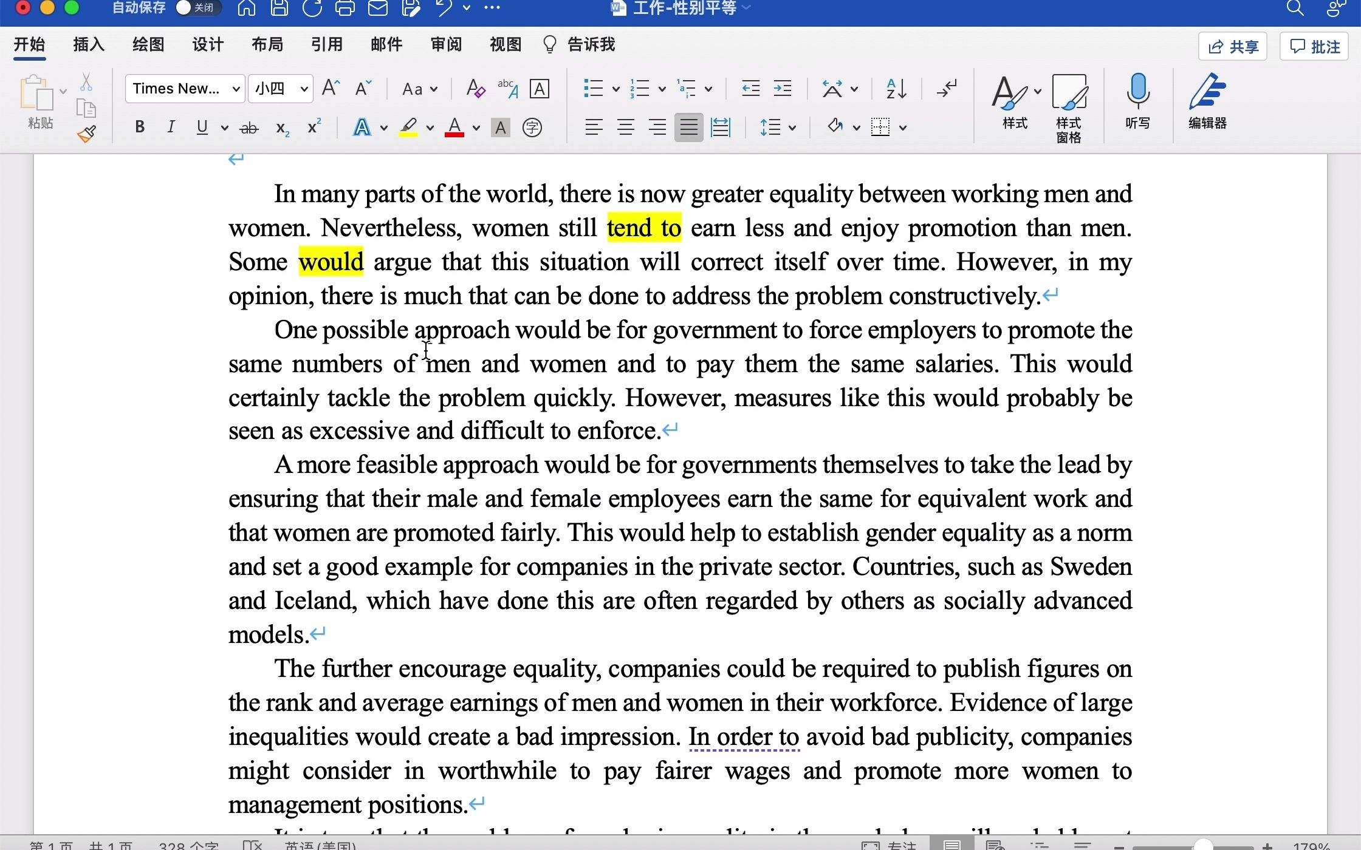1361x850 pixels.
Task: Open the font color dropdown arrow
Action: tap(476, 127)
